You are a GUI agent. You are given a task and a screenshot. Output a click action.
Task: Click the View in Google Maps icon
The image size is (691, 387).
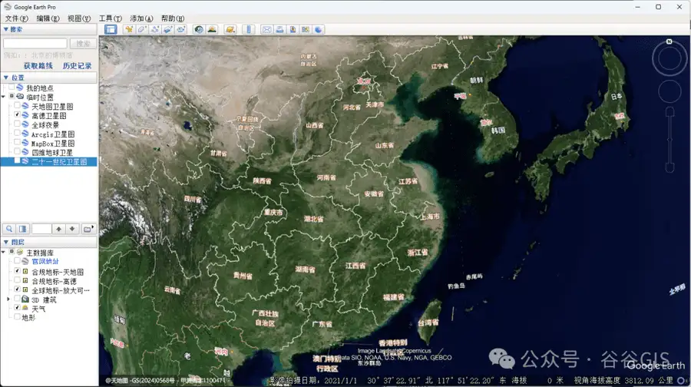click(x=306, y=29)
